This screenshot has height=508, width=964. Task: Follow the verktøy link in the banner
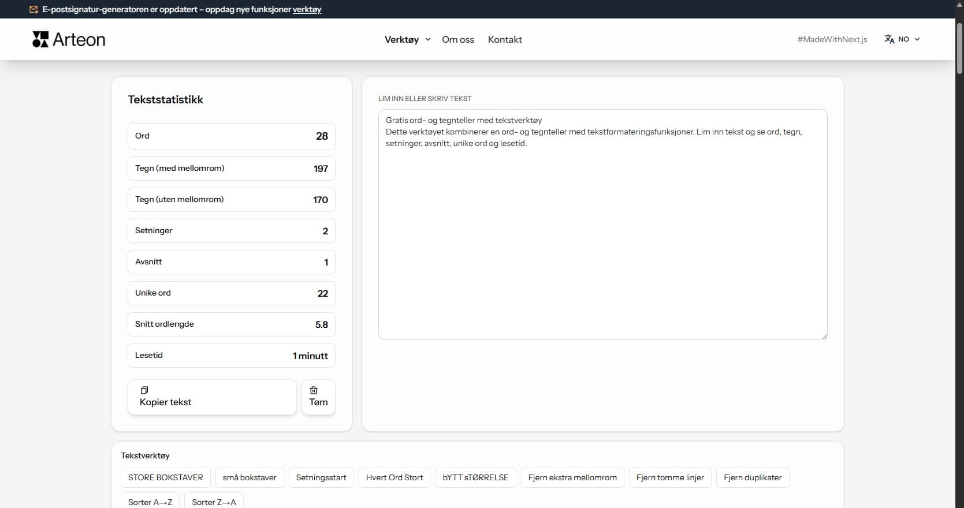coord(307,9)
